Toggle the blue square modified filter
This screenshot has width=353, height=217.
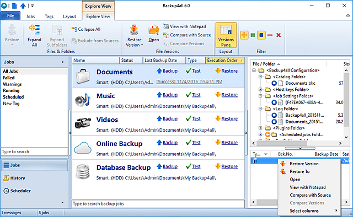click(x=261, y=35)
